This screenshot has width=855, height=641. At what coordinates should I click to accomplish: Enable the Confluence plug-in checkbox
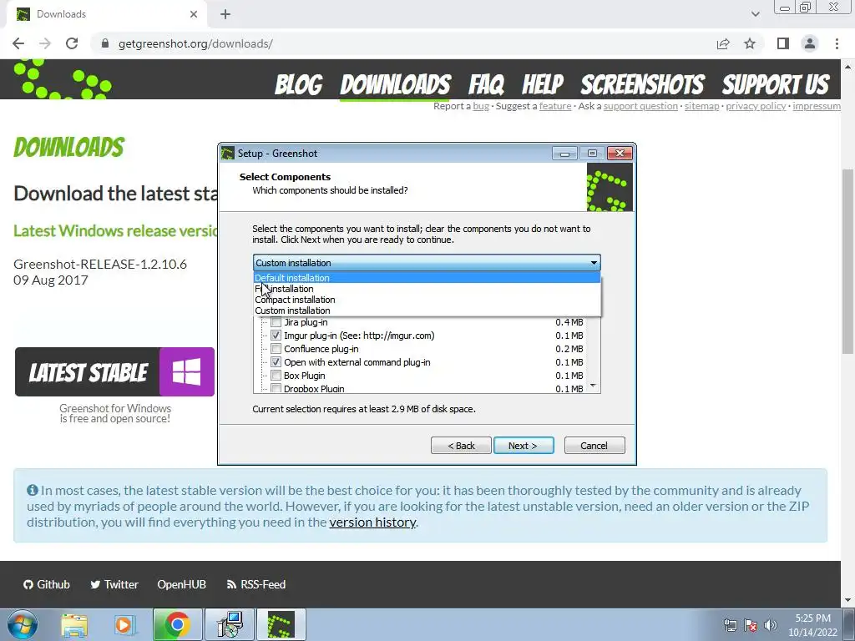coord(276,349)
